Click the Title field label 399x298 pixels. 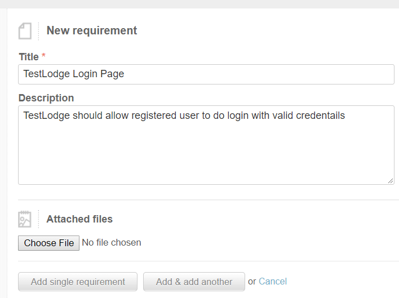point(29,57)
